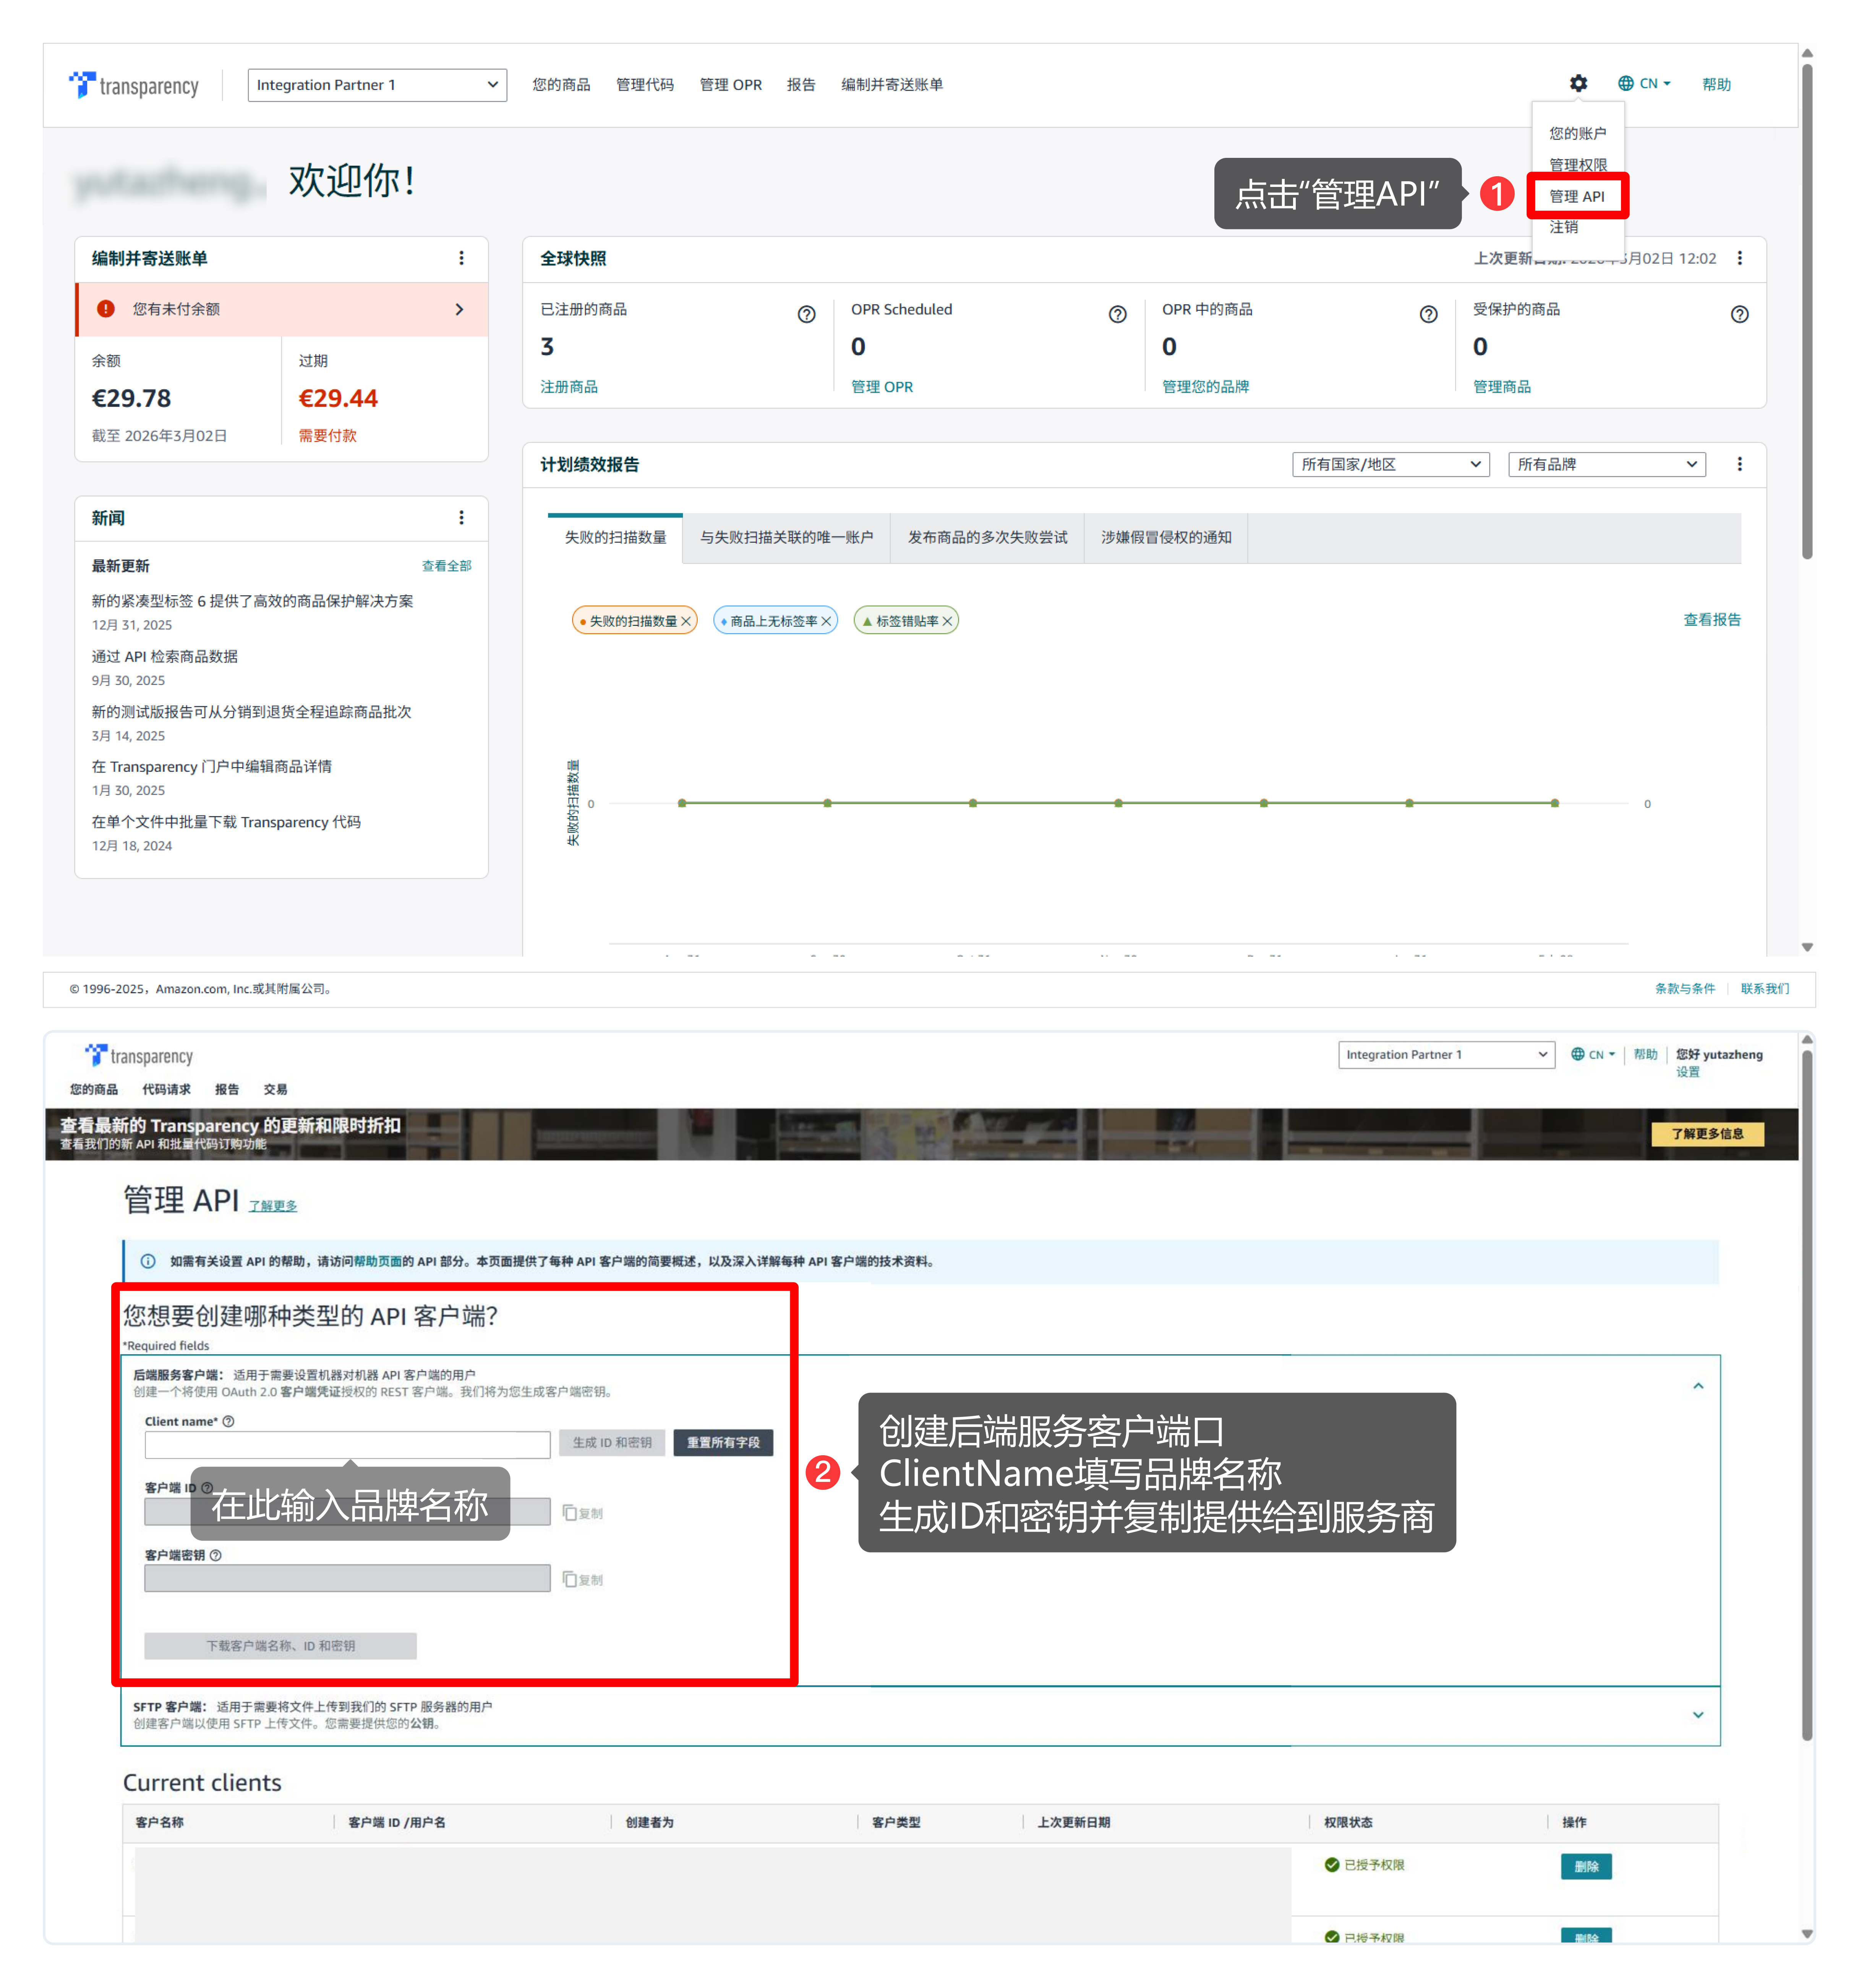
Task: Open kebab menu of 编制并寄送账单 card
Action: click(461, 258)
